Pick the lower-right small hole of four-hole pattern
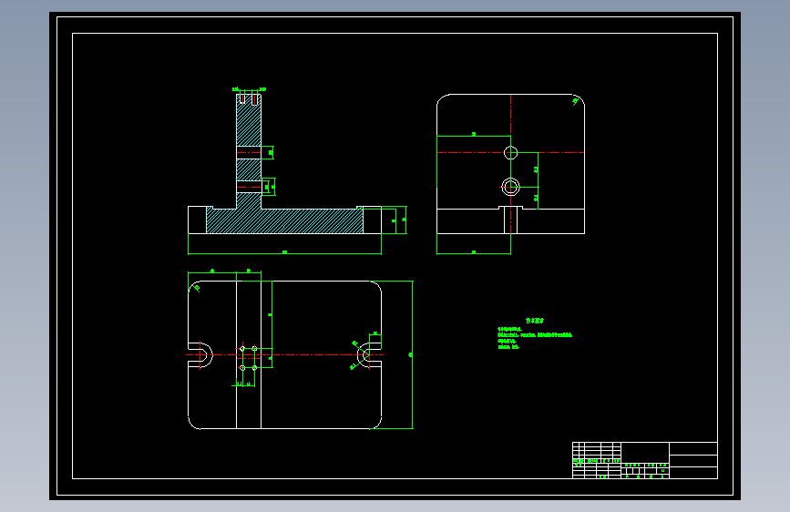Screen dimensions: 790x512 pos(254,368)
